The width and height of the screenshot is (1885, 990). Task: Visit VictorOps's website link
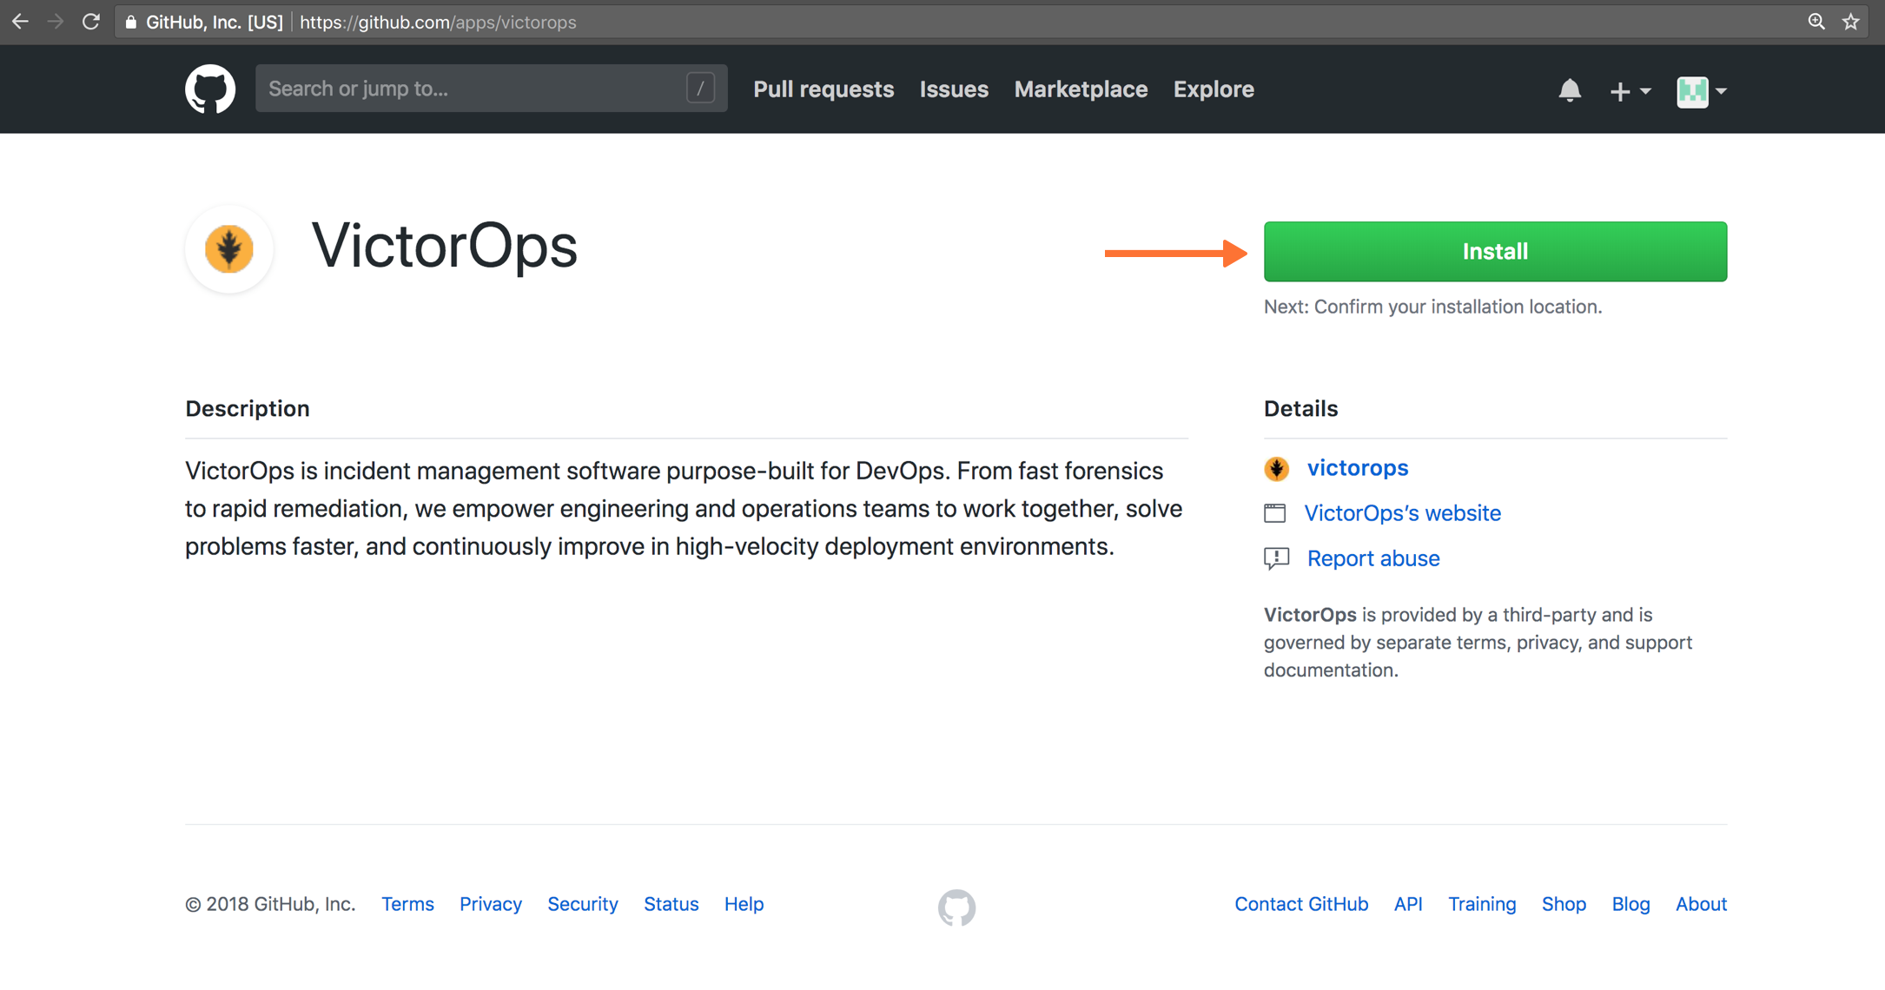pyautogui.click(x=1402, y=513)
